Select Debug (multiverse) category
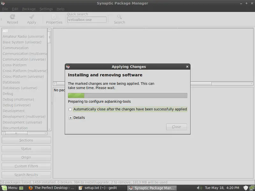The width and height of the screenshot is (255, 191). tap(25, 99)
